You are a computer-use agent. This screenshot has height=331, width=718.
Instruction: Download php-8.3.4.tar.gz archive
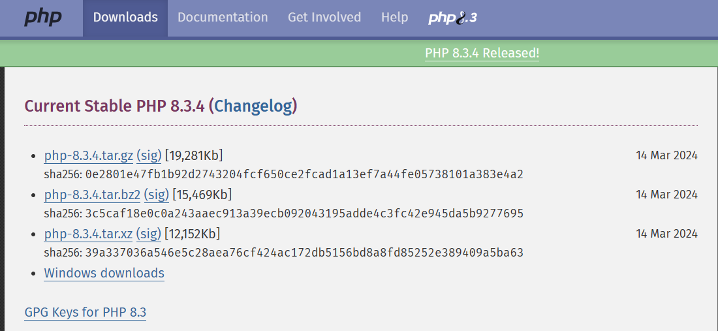[88, 155]
